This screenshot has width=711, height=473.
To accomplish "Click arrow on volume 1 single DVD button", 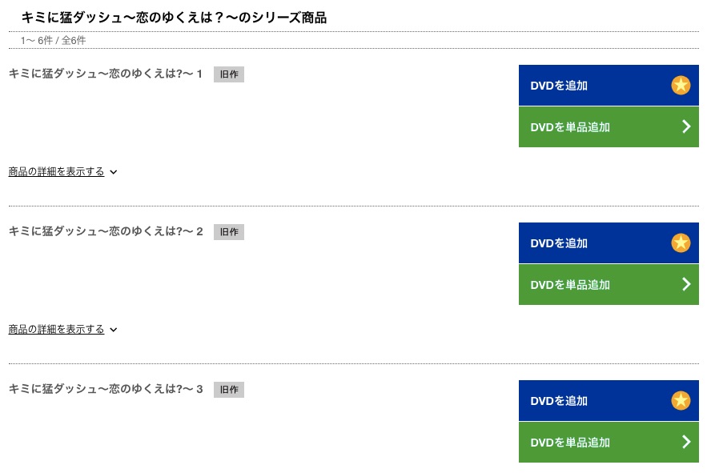I will (686, 126).
